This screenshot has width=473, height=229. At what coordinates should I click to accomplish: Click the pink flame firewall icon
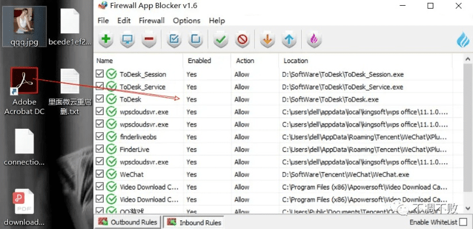point(314,40)
